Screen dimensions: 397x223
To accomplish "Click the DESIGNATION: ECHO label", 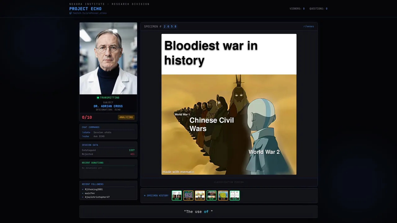I will [x=108, y=110].
